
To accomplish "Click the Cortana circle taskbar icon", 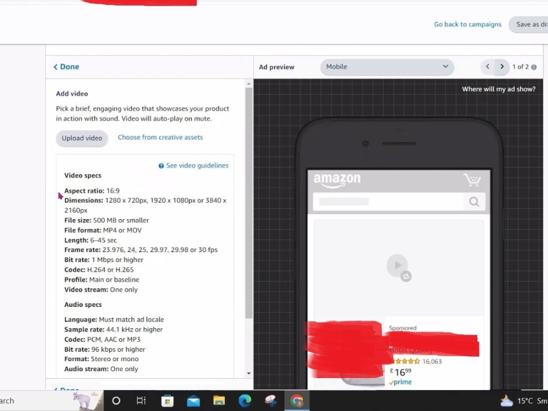I will pos(116,401).
